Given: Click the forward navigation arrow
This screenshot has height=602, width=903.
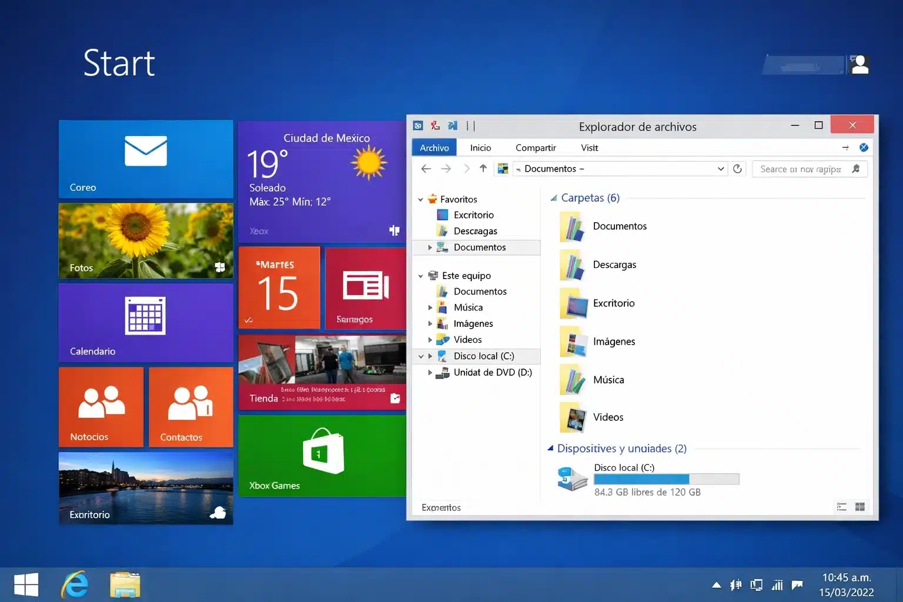Looking at the screenshot, I should pyautogui.click(x=446, y=169).
